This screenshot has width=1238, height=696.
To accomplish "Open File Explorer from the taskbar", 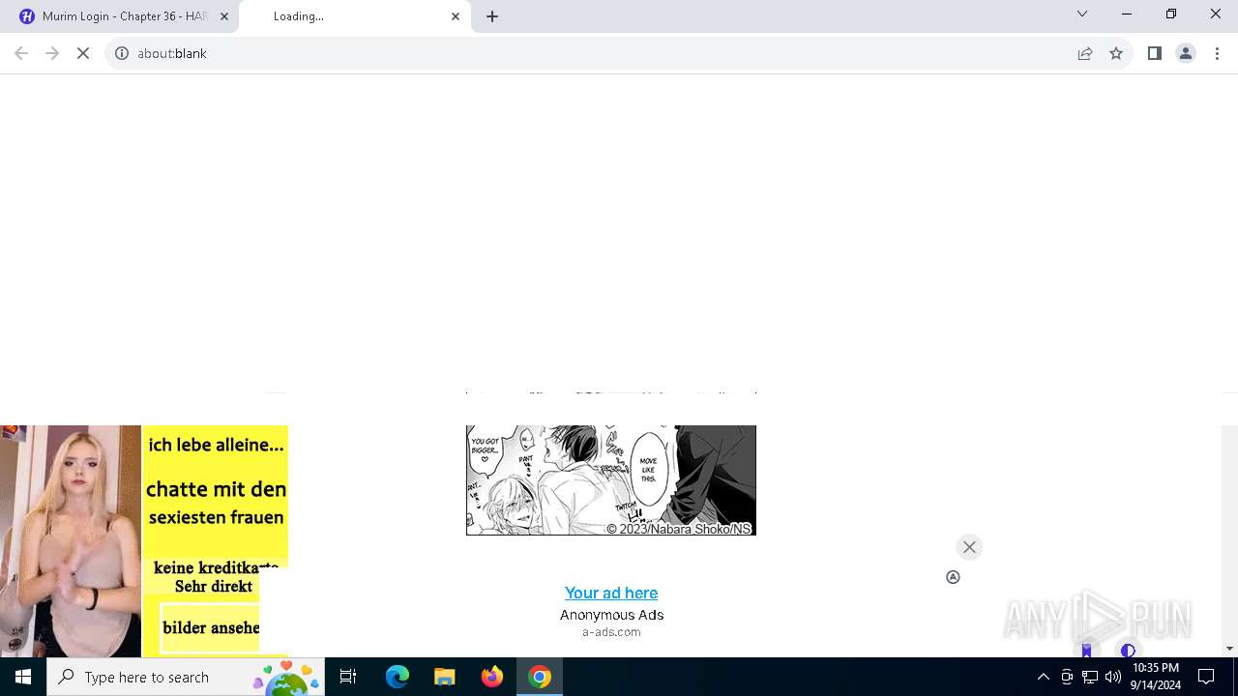I will [445, 677].
